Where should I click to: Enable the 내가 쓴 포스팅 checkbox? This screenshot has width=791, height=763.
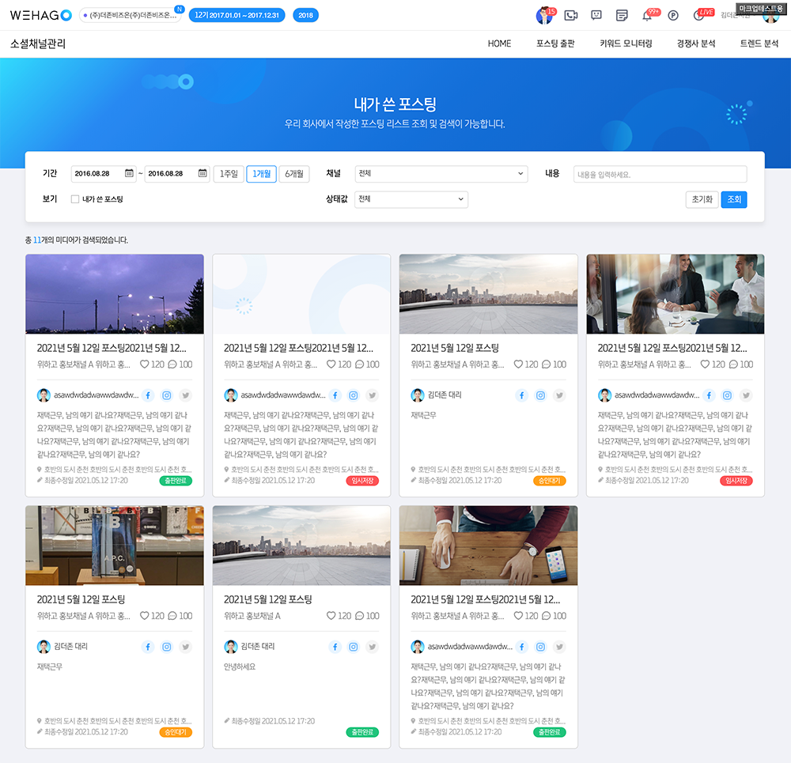coord(75,199)
